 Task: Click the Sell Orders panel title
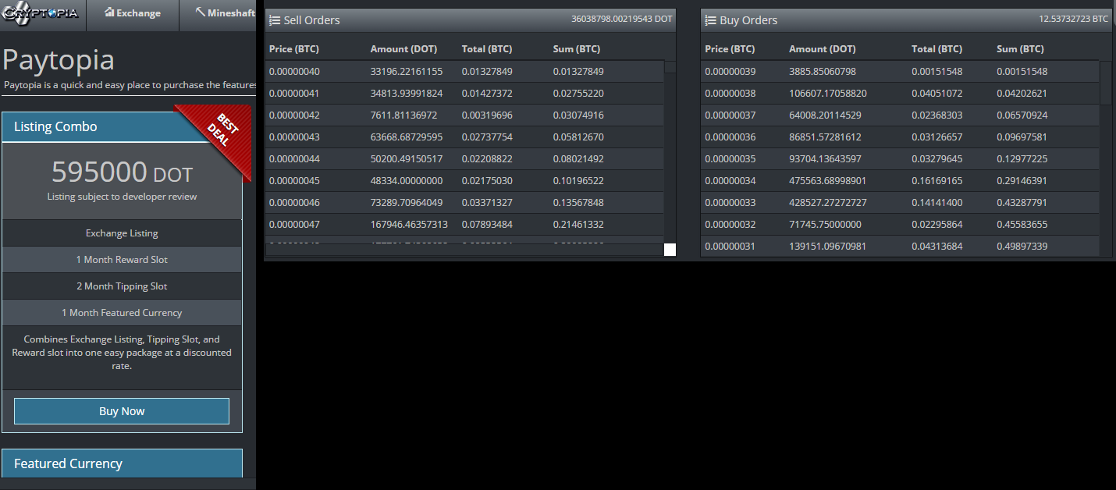pyautogui.click(x=312, y=20)
